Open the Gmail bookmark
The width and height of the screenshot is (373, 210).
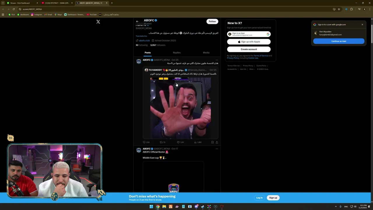pos(48,15)
